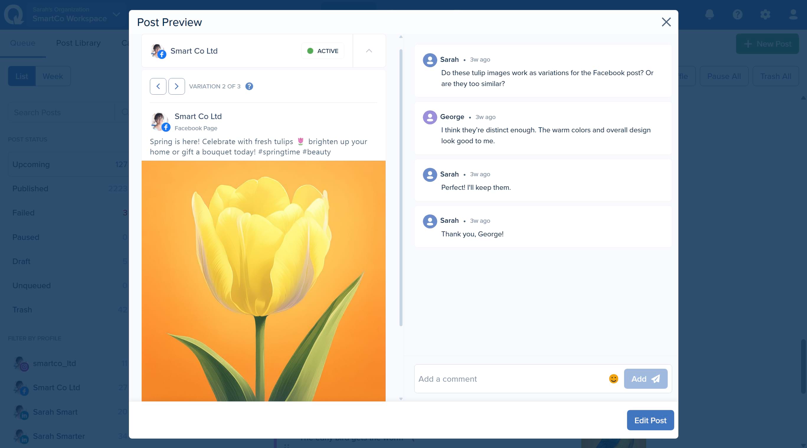Open the help icon in top bar
This screenshot has width=807, height=448.
[x=737, y=14]
